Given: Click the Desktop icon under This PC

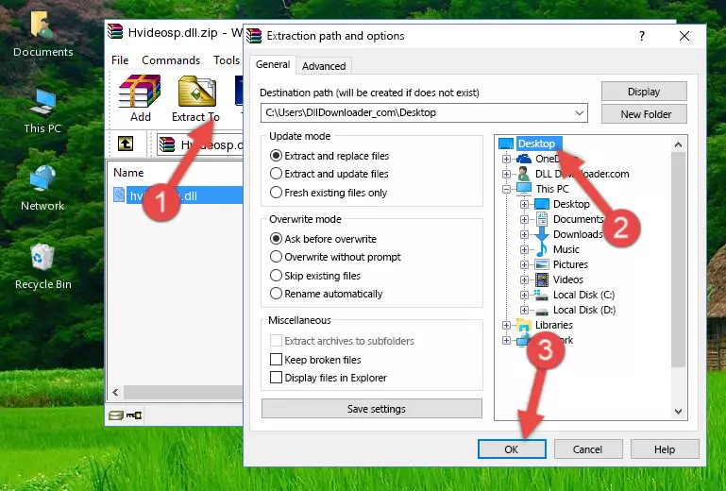Looking at the screenshot, I should tap(542, 204).
